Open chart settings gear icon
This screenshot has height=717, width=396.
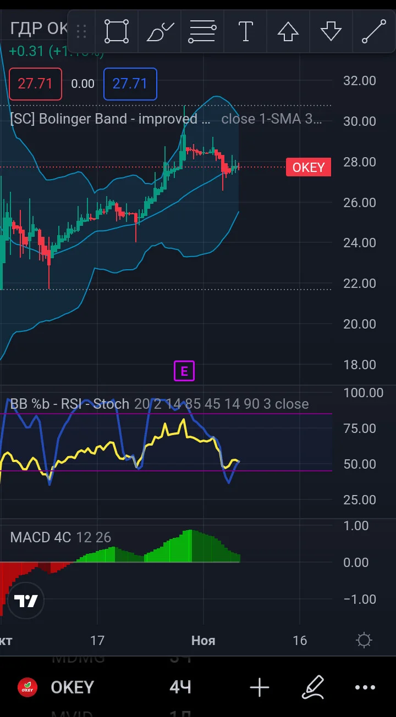point(364,640)
